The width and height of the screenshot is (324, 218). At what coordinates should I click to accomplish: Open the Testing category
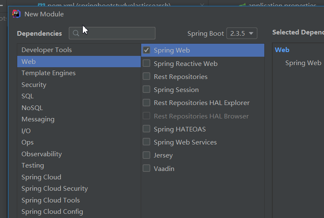coord(79,165)
